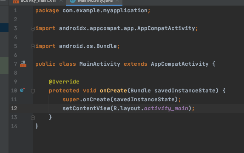Click 'androidx.appcompat.app.AppCompatActivity' import text
Viewport: 244px width, 153px height.
pos(127,28)
